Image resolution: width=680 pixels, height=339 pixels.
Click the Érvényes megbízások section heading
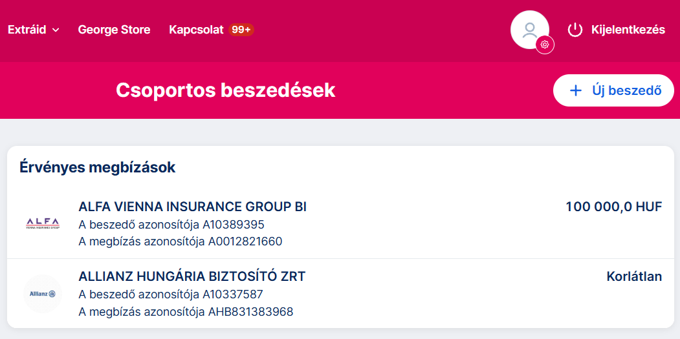[x=97, y=167]
